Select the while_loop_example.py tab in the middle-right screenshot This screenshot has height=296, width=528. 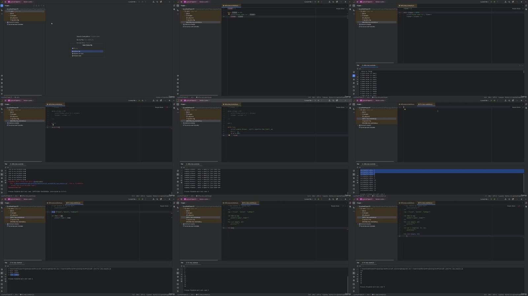click(407, 104)
